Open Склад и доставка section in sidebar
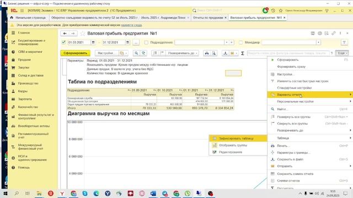Image resolution: width=353 pixels, height=198 pixels. [31, 75]
